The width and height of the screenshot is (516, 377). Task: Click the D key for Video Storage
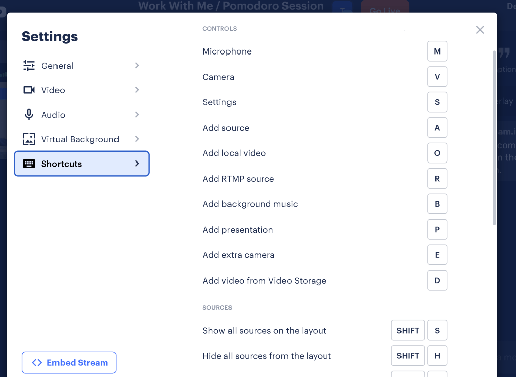pyautogui.click(x=437, y=281)
